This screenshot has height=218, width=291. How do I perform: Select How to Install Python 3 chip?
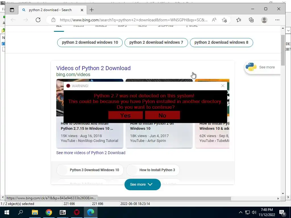point(153,170)
